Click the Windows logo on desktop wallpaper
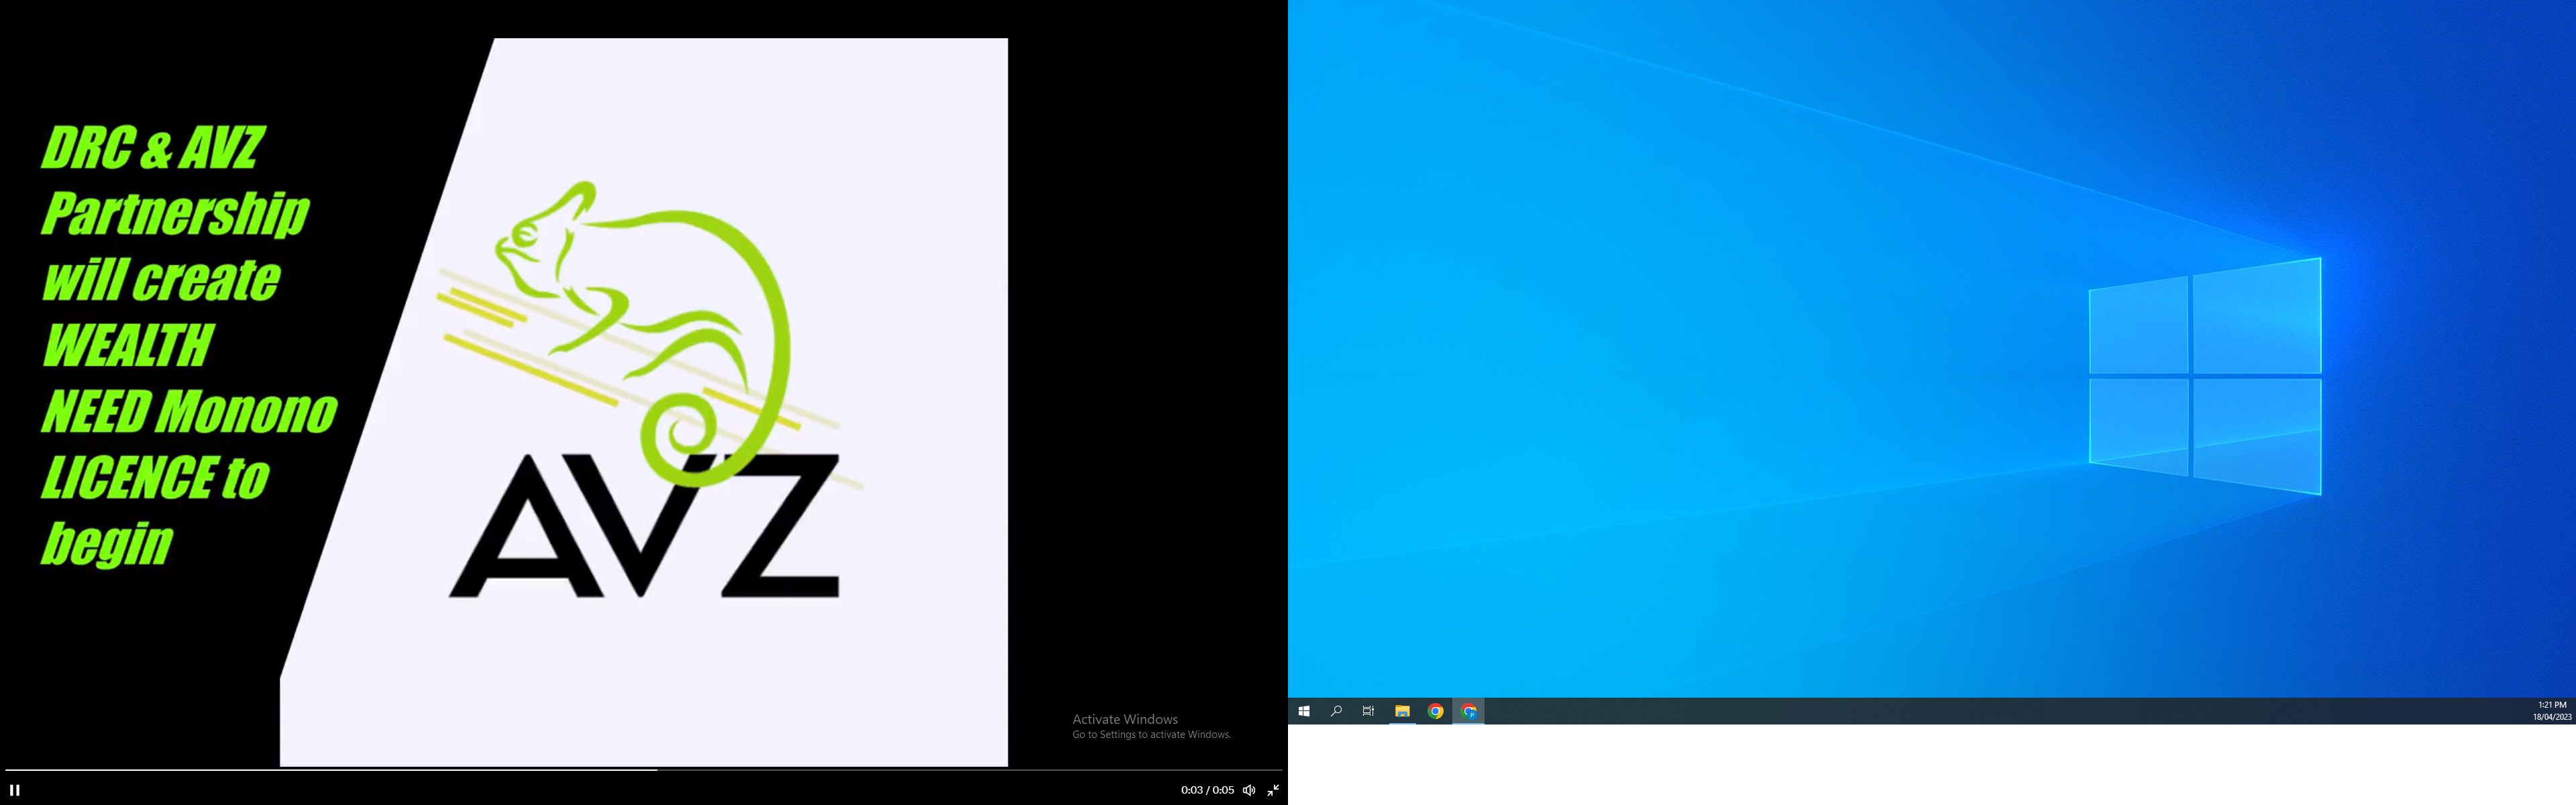This screenshot has width=2576, height=805. coord(2205,376)
